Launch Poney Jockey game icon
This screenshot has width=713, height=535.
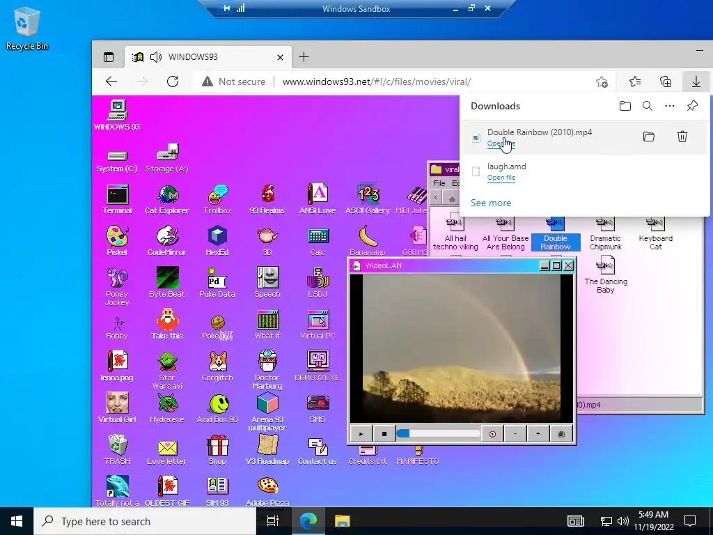pos(117,286)
